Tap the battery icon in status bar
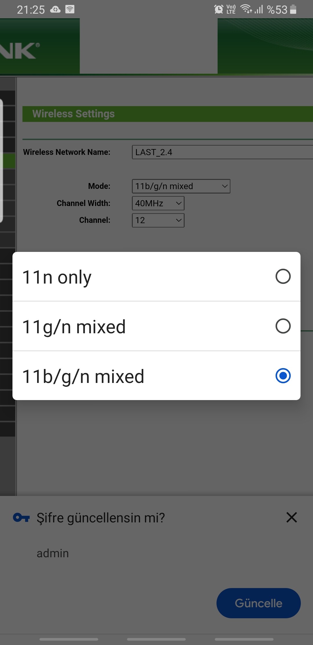The height and width of the screenshot is (645, 313). pyautogui.click(x=293, y=9)
